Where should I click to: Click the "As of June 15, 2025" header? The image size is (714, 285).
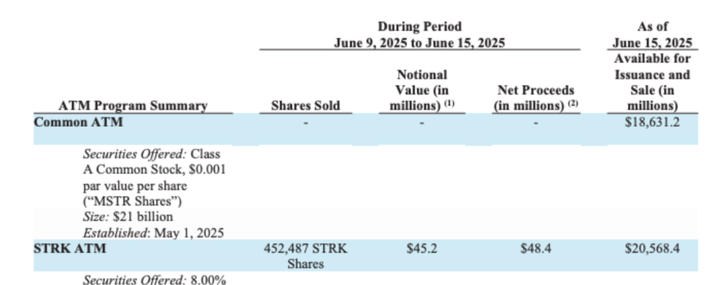click(x=652, y=35)
